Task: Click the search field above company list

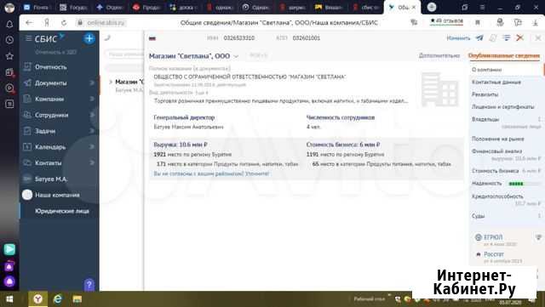Action: pos(124,54)
